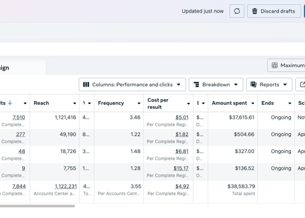The width and height of the screenshot is (305, 218).
Task: Click the horizontal scrollbar under the table
Action: (38, 206)
